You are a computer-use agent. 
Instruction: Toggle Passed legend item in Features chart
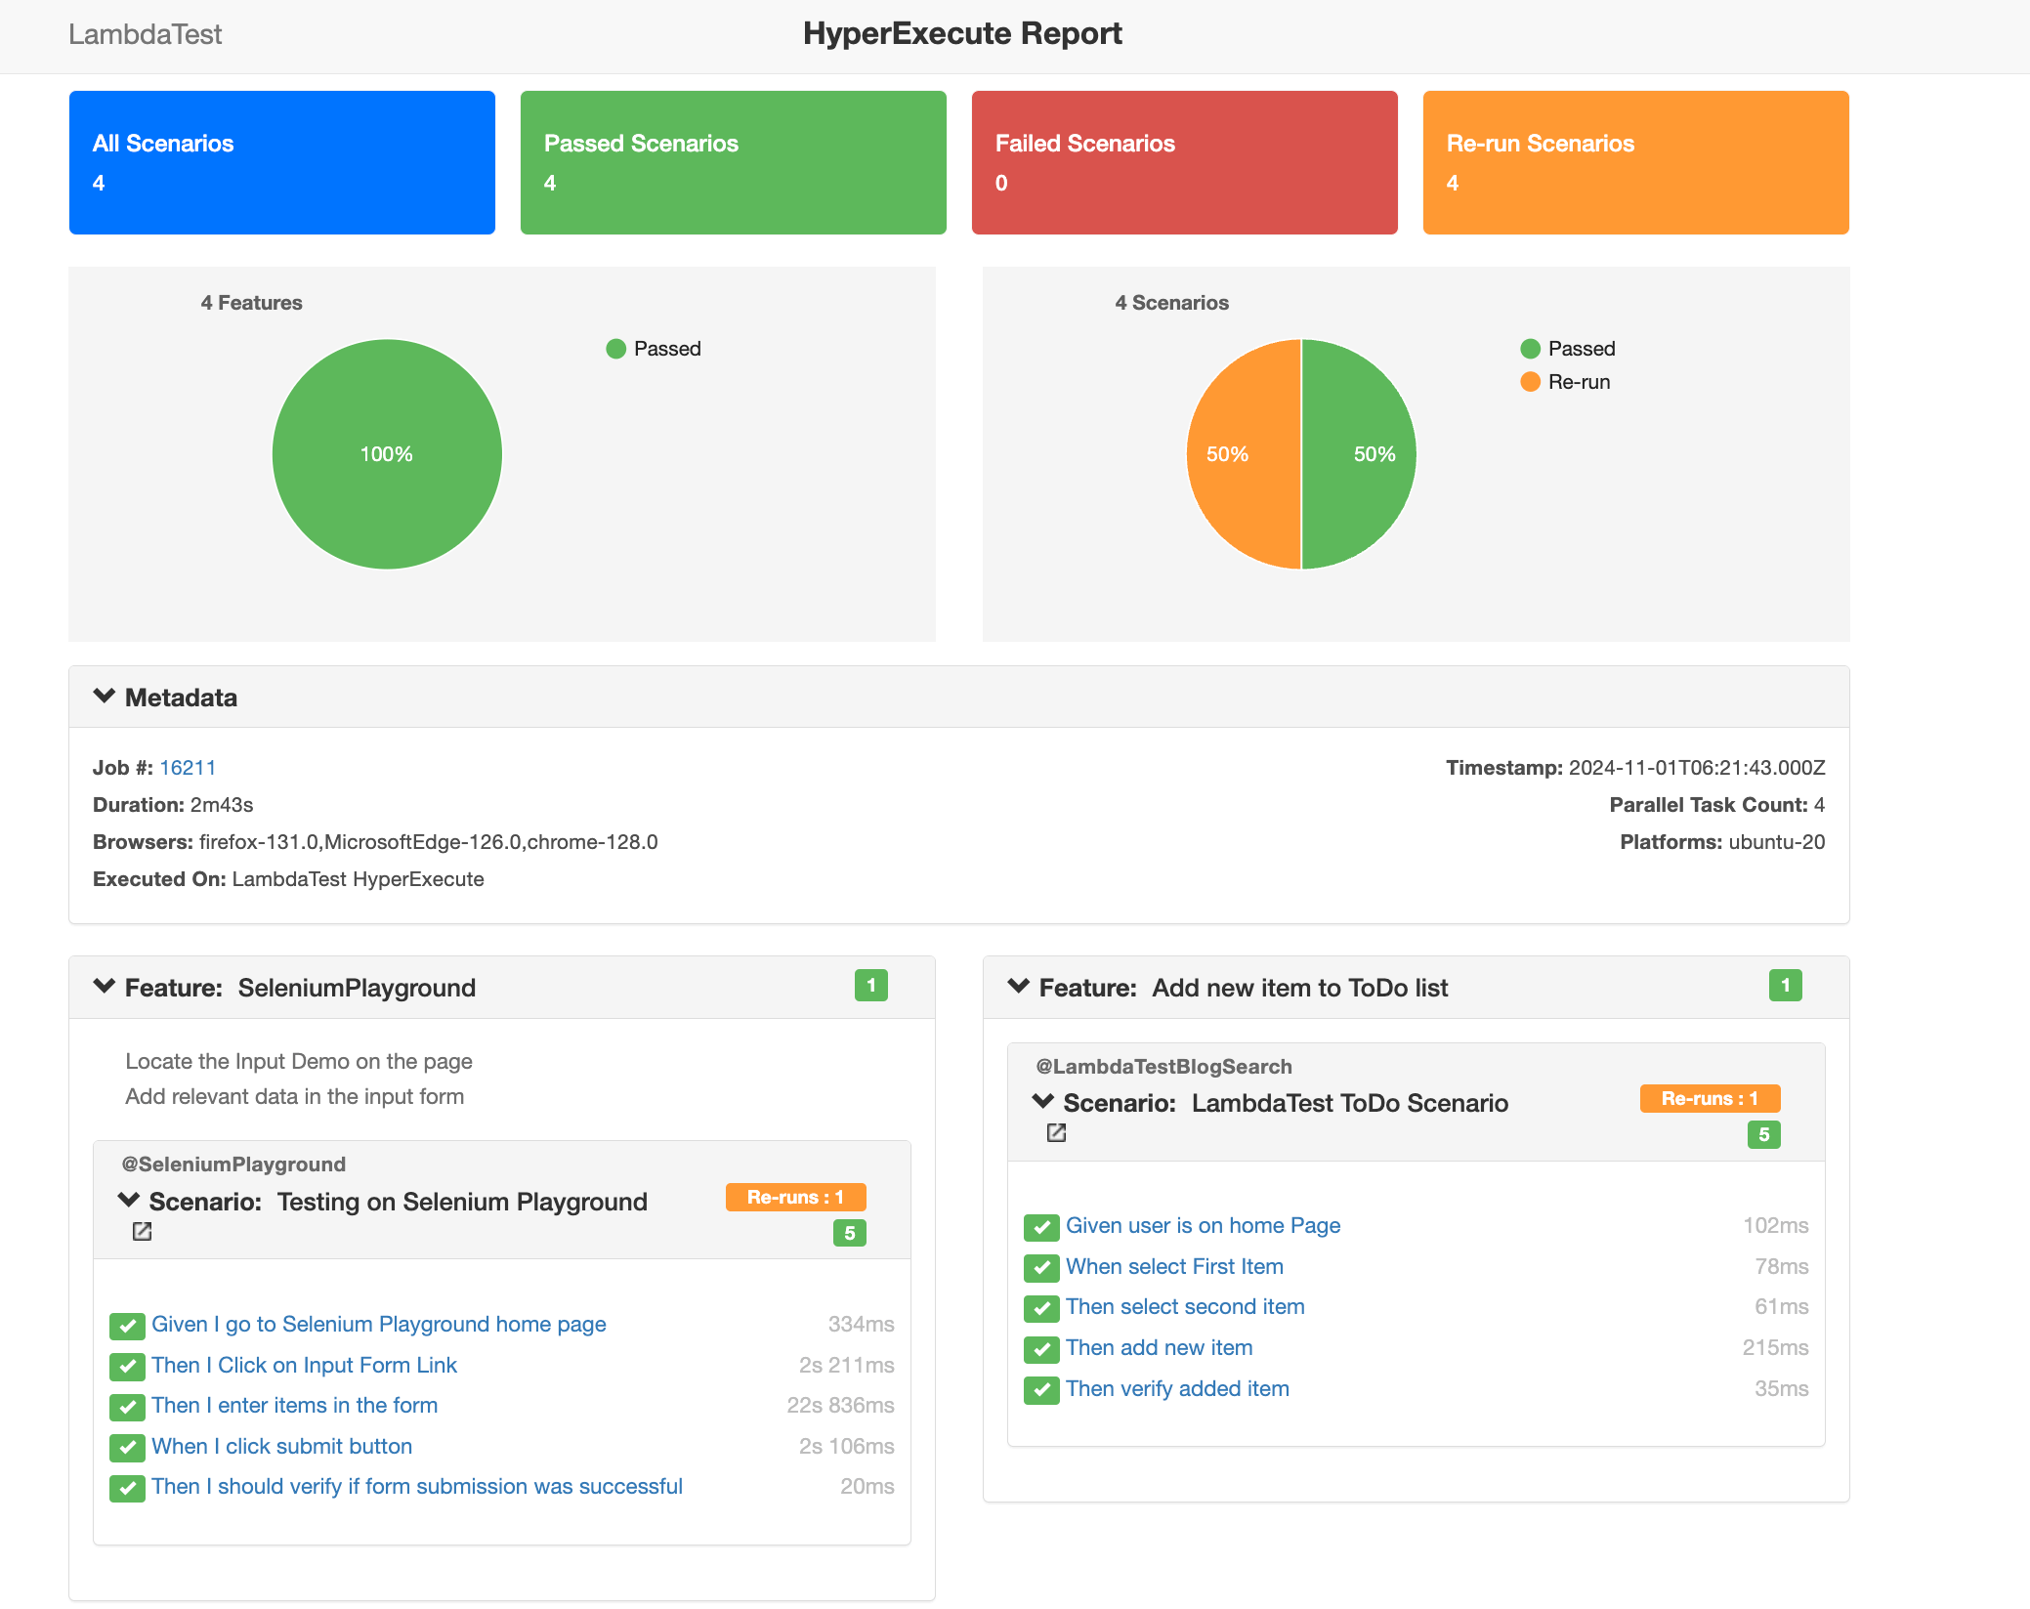[x=654, y=349]
